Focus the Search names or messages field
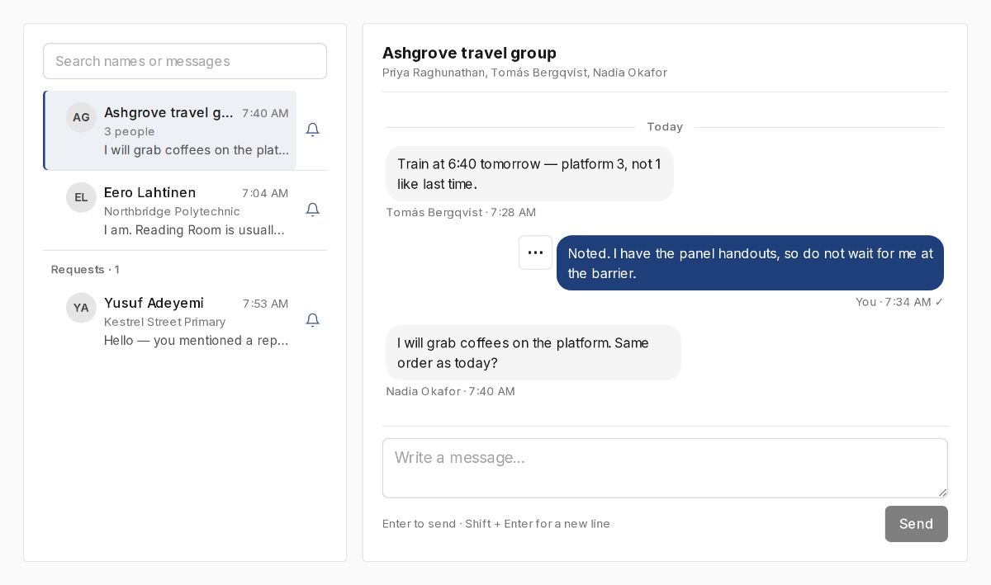The image size is (991, 585). (185, 61)
